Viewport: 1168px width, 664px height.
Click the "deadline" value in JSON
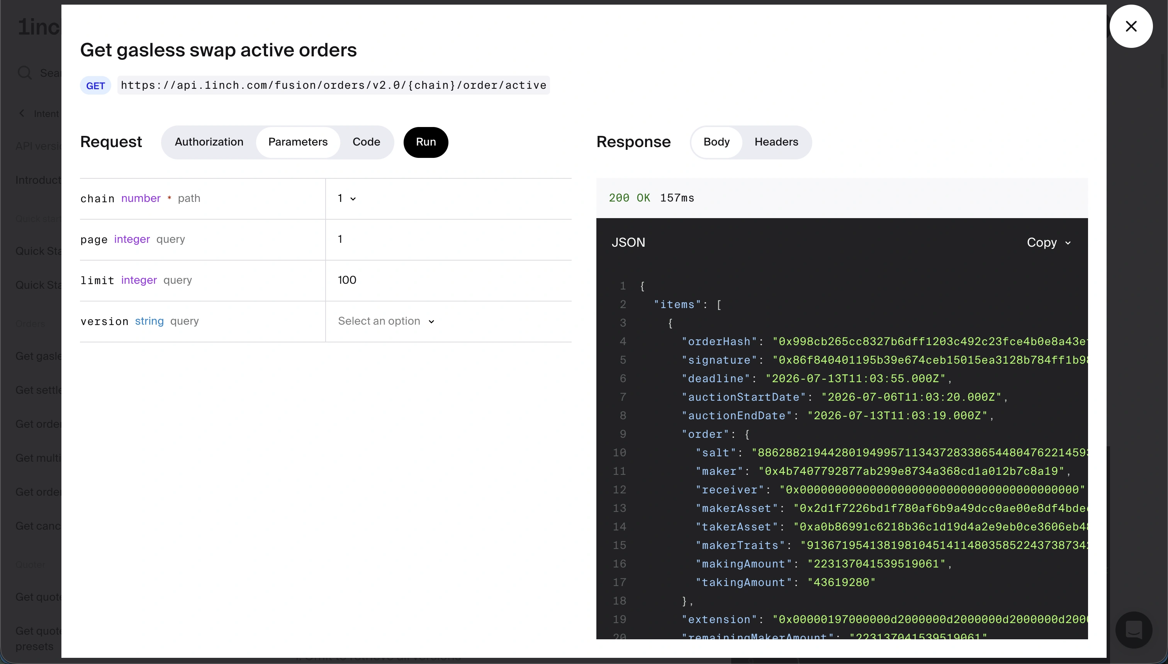855,378
